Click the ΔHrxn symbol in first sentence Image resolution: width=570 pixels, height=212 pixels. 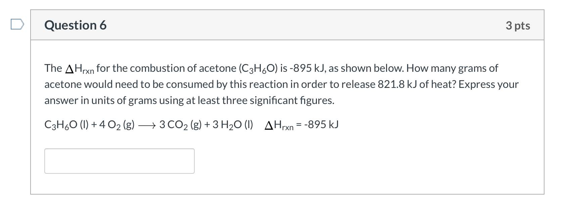pos(79,69)
